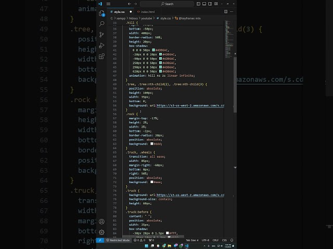Go back with the left arrow
This screenshot has width=333, height=249.
tap(130, 4)
